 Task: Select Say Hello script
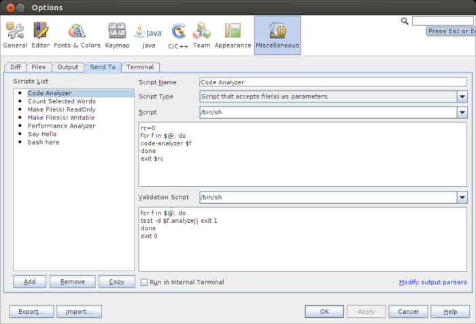click(42, 134)
